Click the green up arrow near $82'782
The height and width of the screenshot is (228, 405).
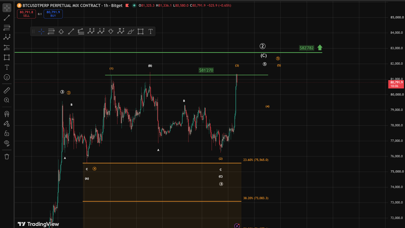320,48
